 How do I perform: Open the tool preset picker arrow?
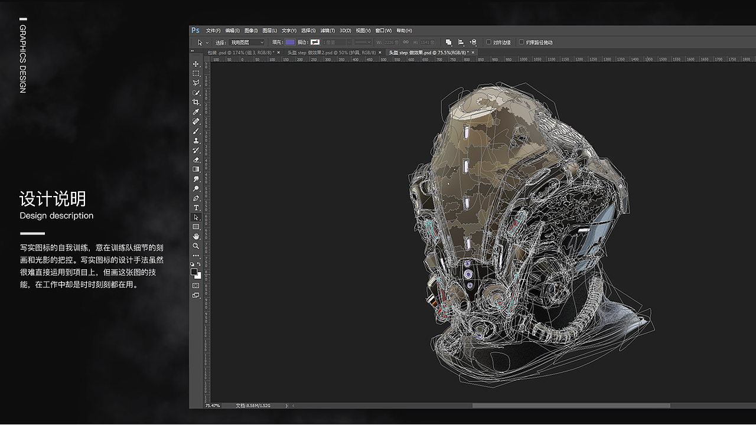coord(207,42)
